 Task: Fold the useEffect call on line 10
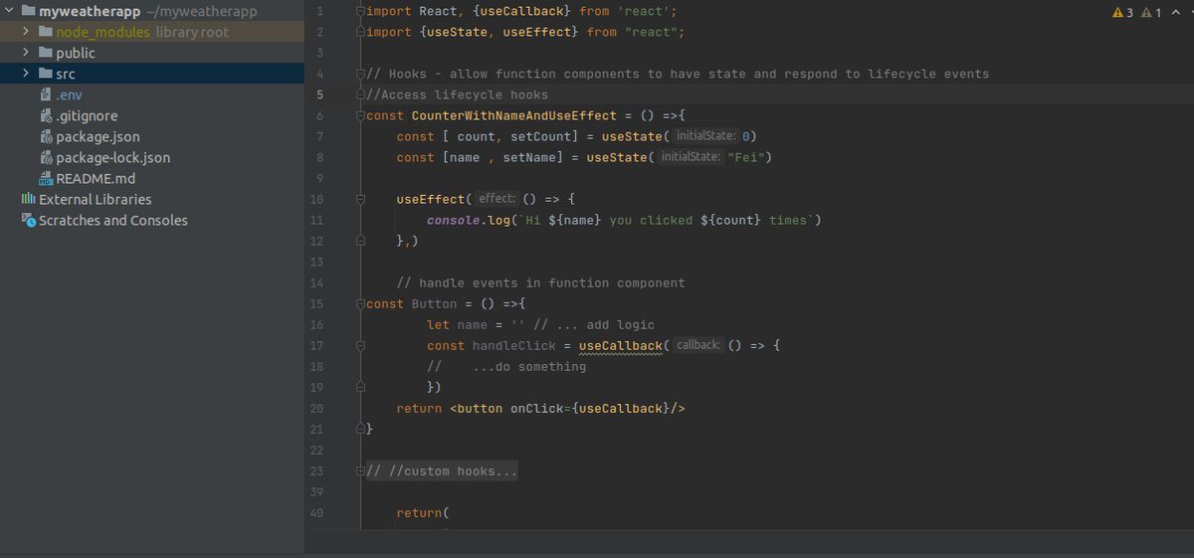[360, 199]
